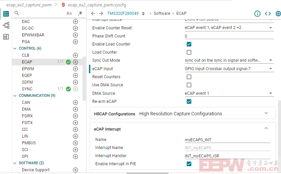Image resolution: width=281 pixels, height=174 pixels.
Task: Add a DAC instance
Action: point(75,22)
